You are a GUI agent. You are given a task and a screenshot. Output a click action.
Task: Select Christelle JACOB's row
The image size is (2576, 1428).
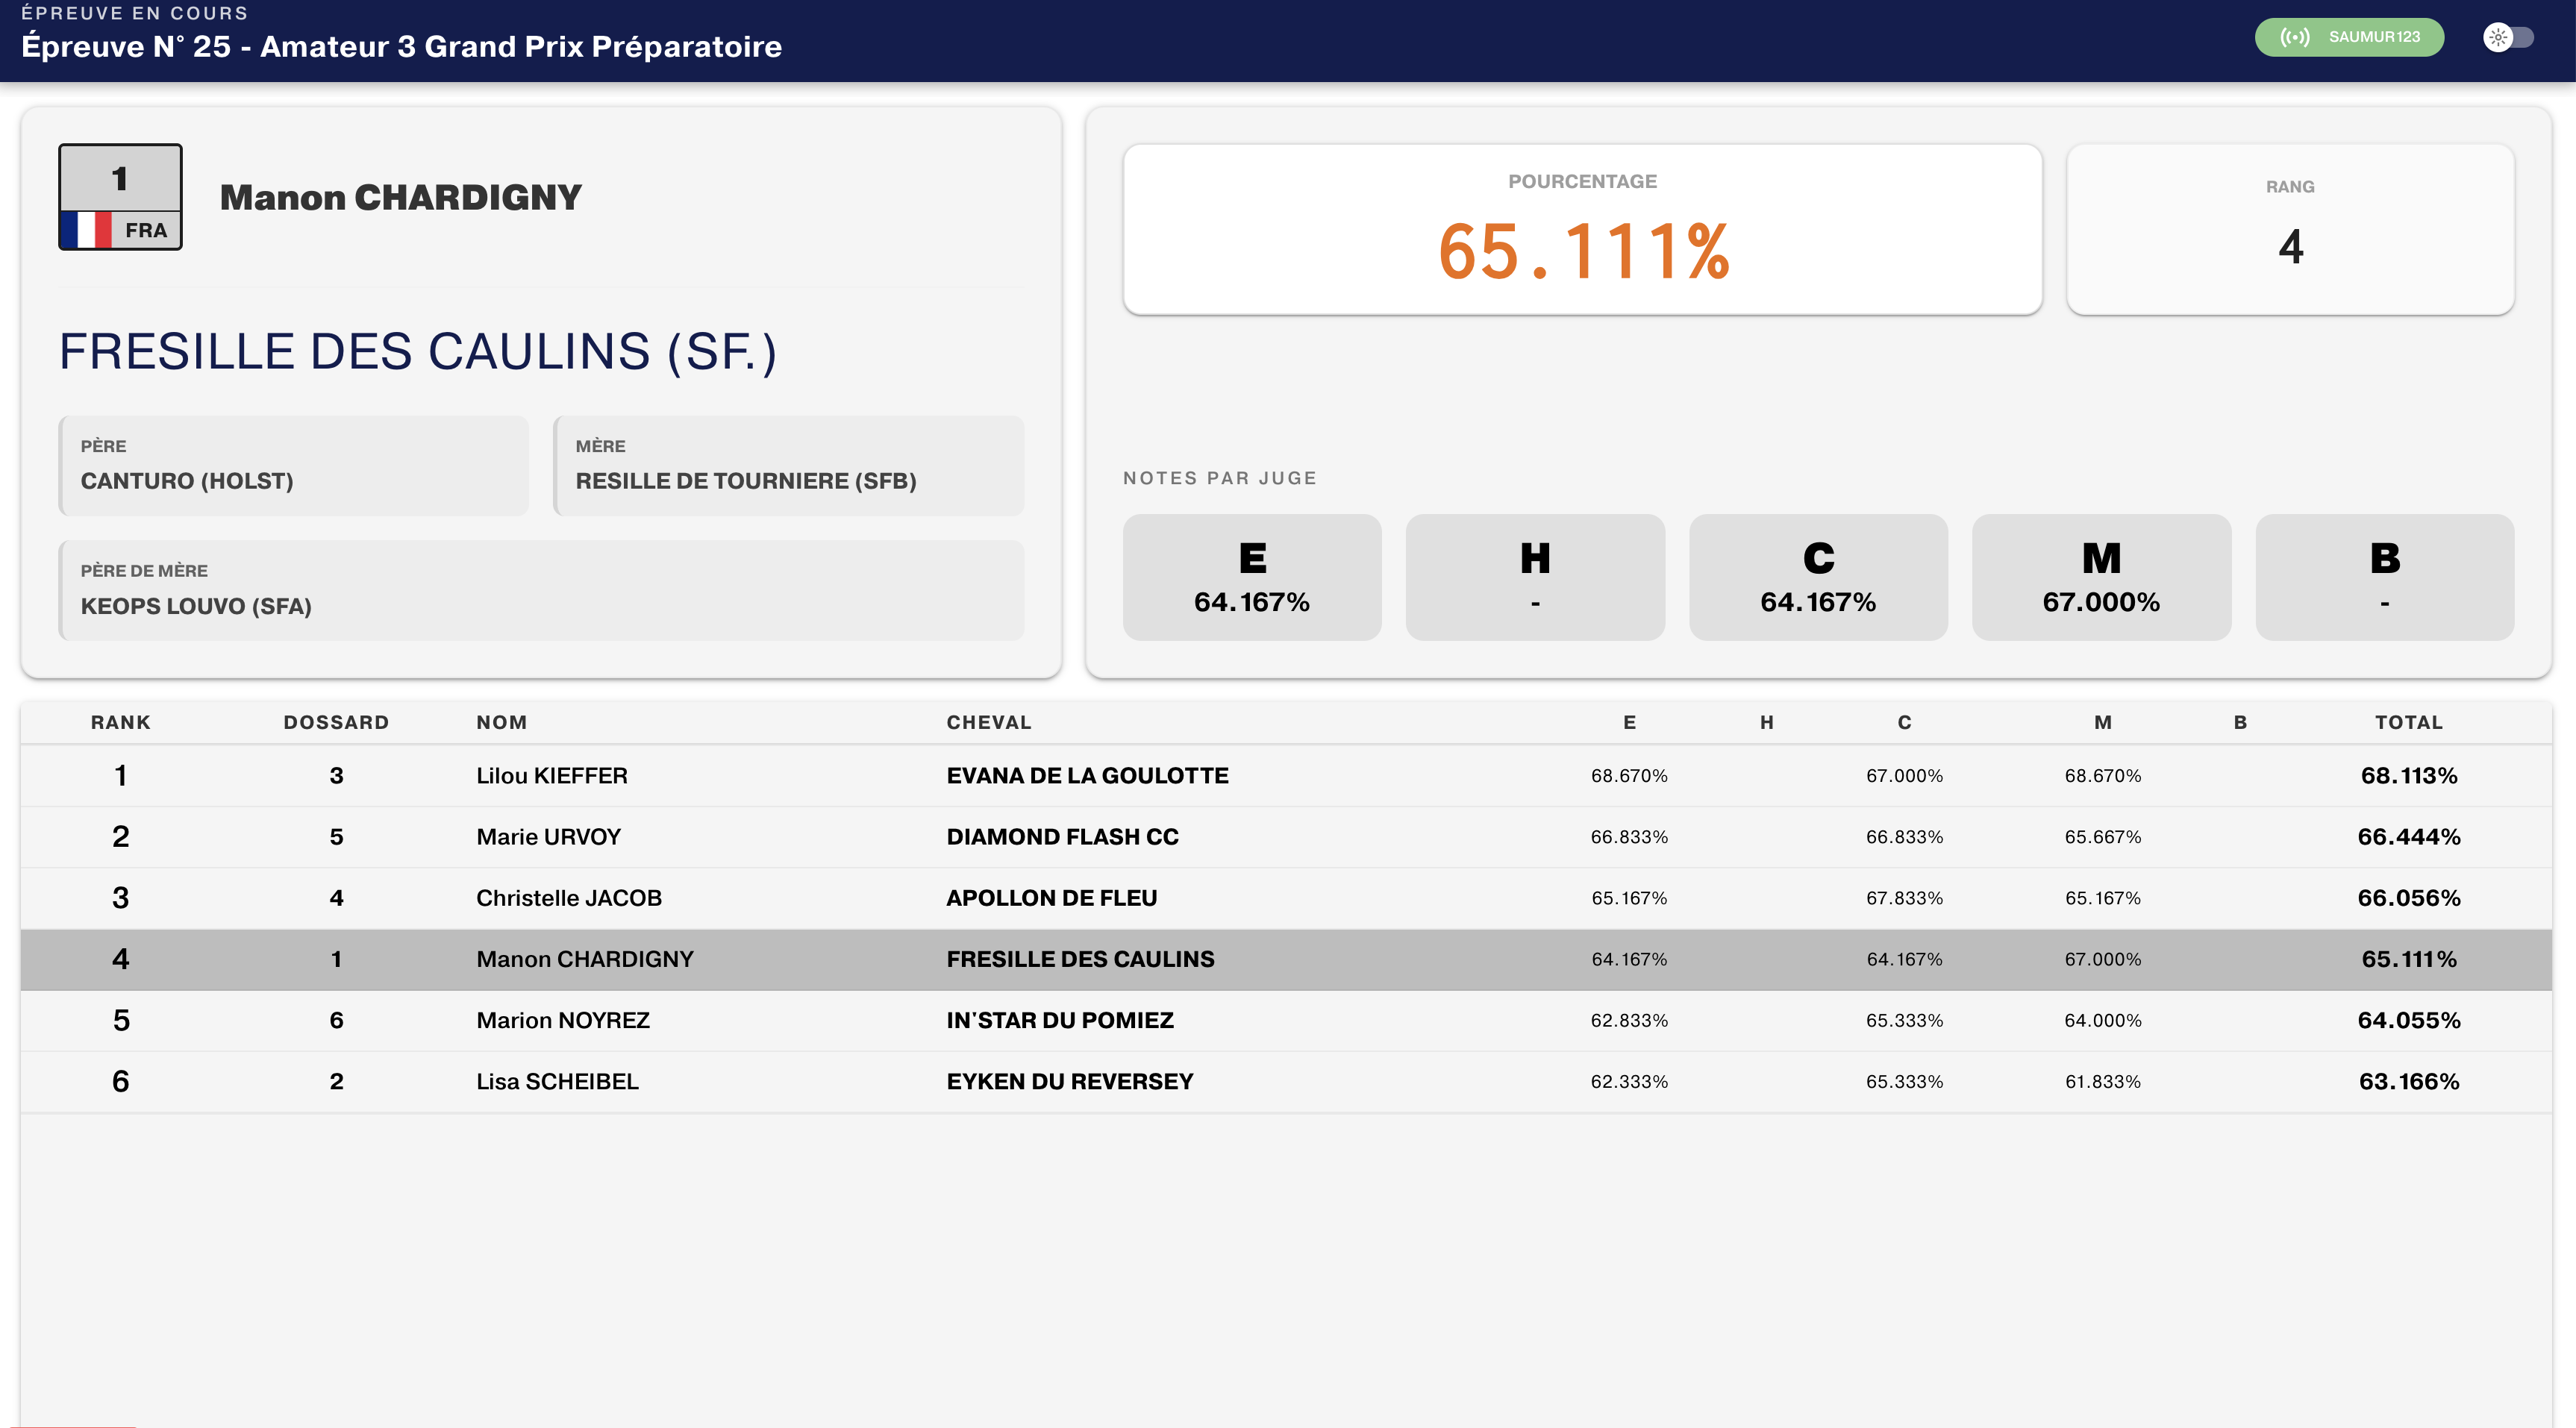pos(568,898)
